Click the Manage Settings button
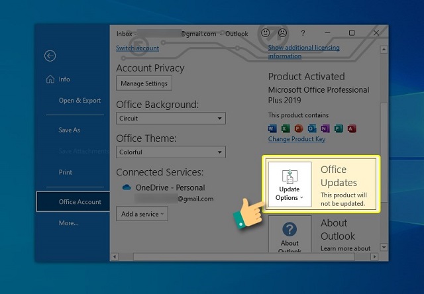The height and width of the screenshot is (294, 424). coord(144,83)
